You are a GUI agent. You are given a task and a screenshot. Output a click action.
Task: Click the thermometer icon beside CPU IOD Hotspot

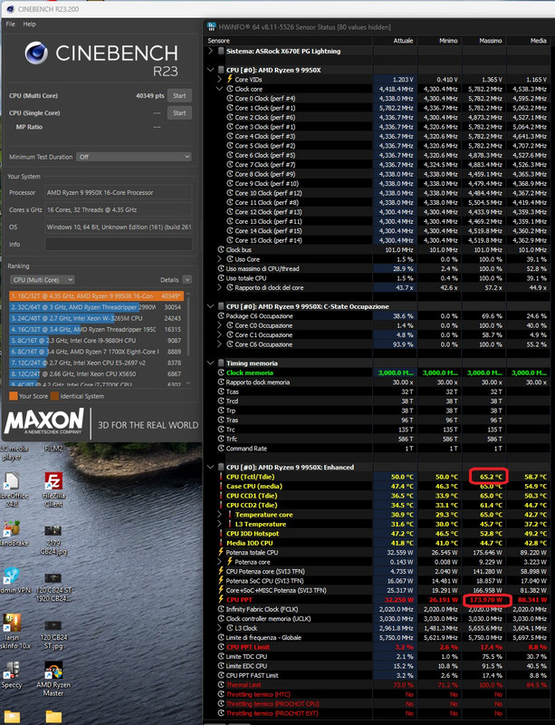[220, 533]
